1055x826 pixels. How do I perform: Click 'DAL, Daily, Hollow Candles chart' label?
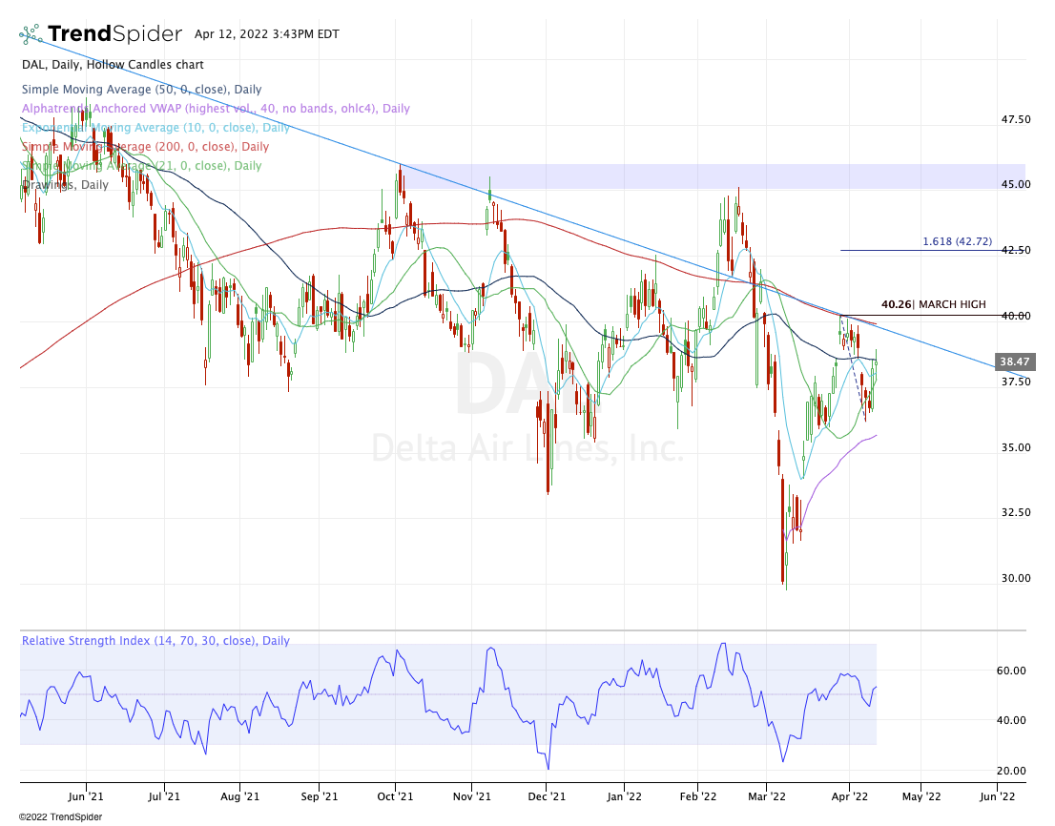coord(113,65)
